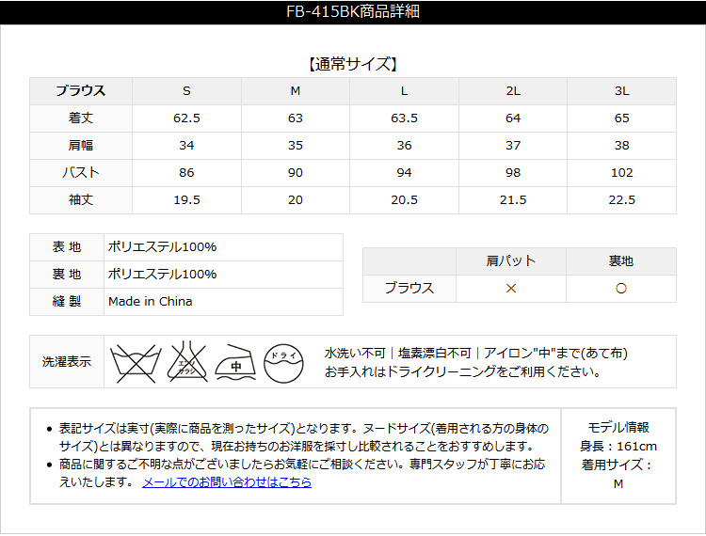Click the FB-415BK商品詳細 title bar
Viewport: 706px width, 536px height.
[x=353, y=12]
